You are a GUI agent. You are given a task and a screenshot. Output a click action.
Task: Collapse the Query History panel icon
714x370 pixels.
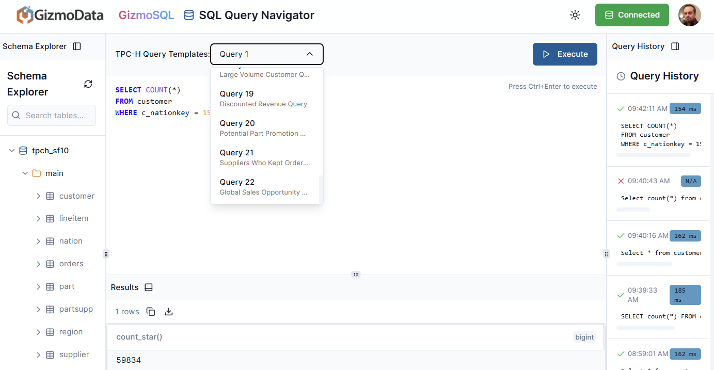point(675,46)
